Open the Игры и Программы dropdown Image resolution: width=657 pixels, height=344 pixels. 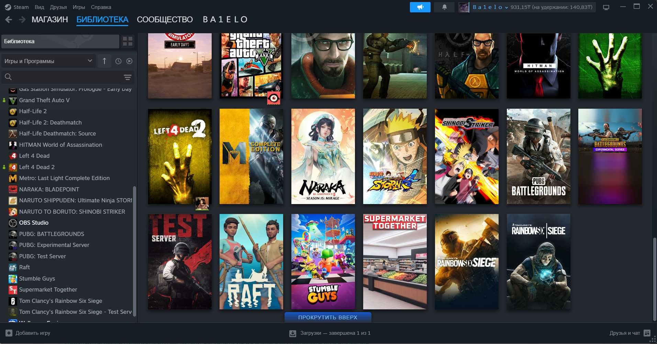tap(48, 61)
